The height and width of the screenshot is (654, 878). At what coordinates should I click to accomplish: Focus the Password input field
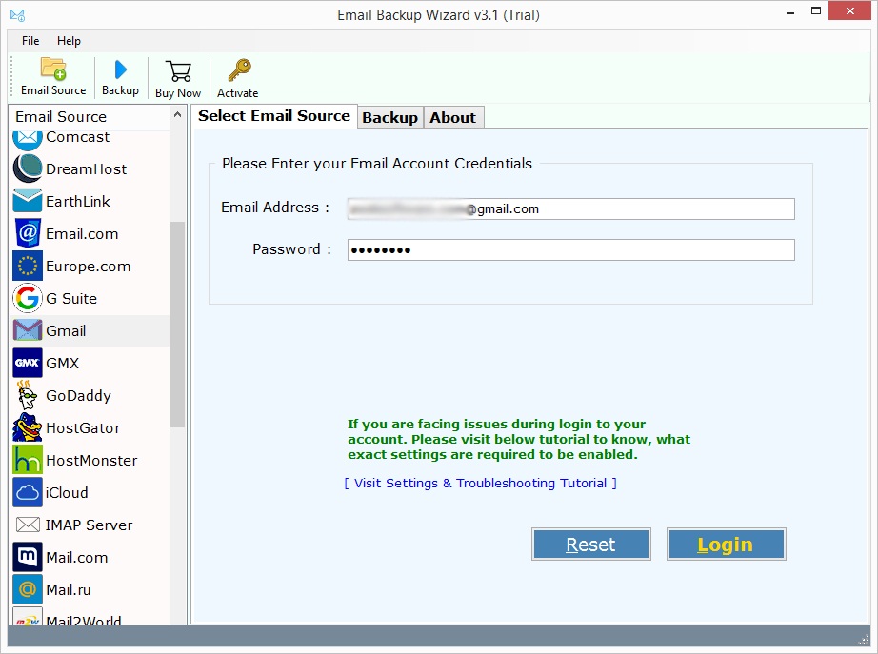[570, 249]
